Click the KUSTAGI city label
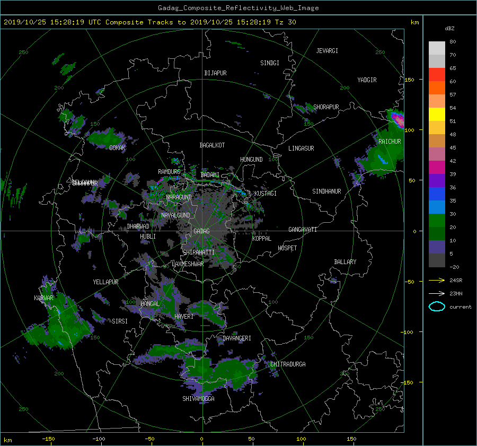This screenshot has height=446, width=477. [x=266, y=194]
